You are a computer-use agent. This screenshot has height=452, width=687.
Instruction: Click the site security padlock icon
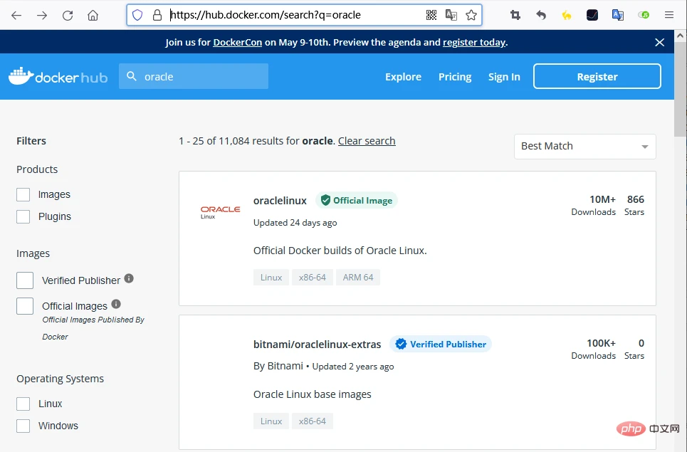(x=157, y=16)
